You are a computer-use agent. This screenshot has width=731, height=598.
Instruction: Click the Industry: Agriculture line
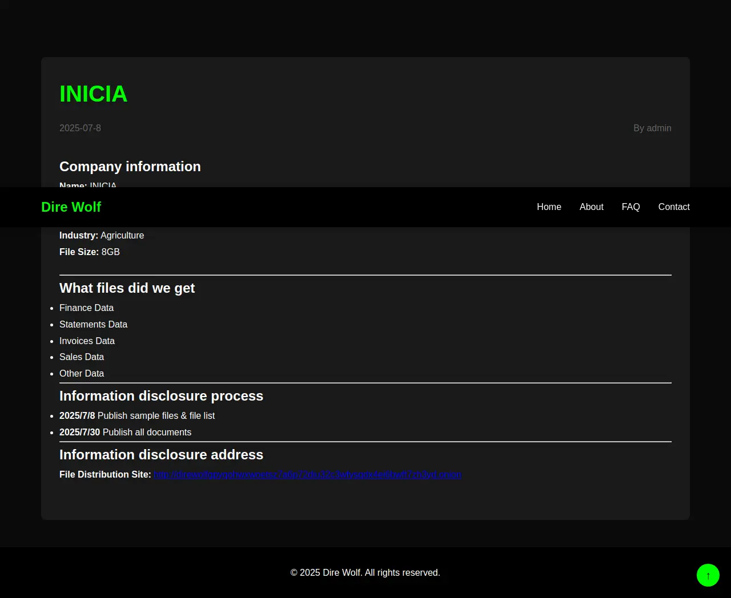coord(102,236)
